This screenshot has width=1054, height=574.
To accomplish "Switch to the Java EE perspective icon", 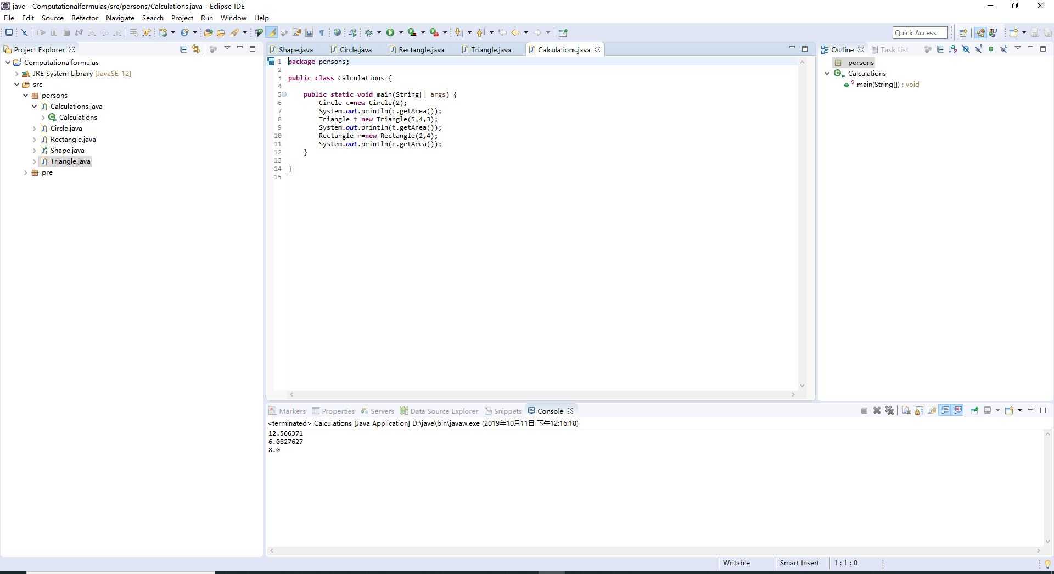I will point(980,32).
